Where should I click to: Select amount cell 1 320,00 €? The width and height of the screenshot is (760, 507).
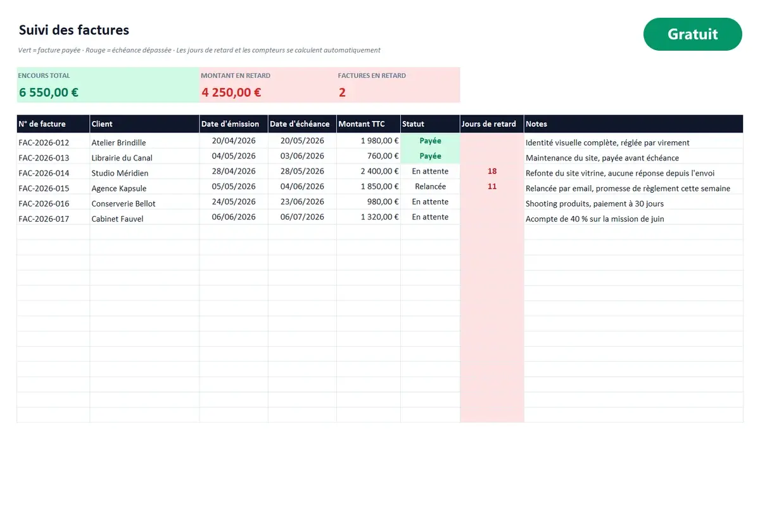tap(368, 217)
